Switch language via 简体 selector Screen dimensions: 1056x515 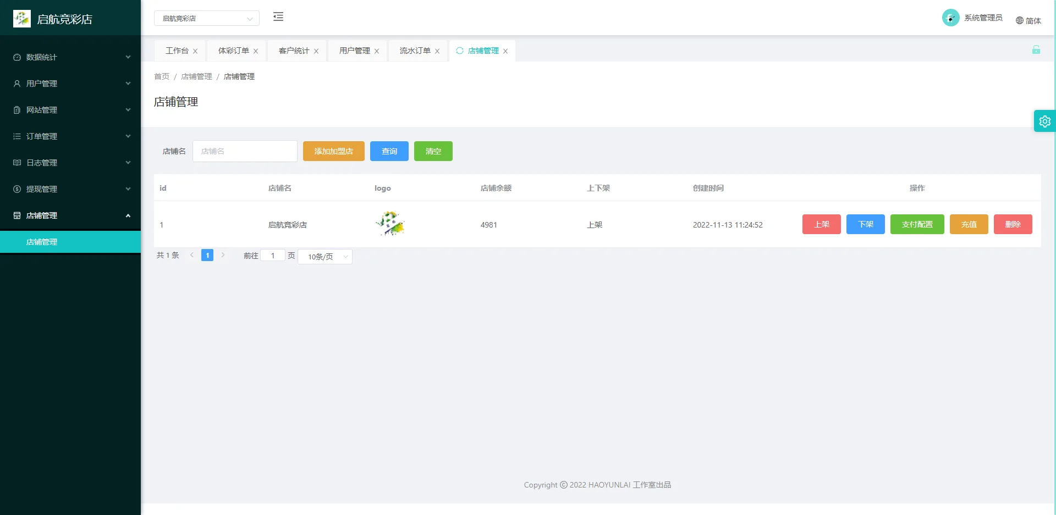pyautogui.click(x=1029, y=21)
